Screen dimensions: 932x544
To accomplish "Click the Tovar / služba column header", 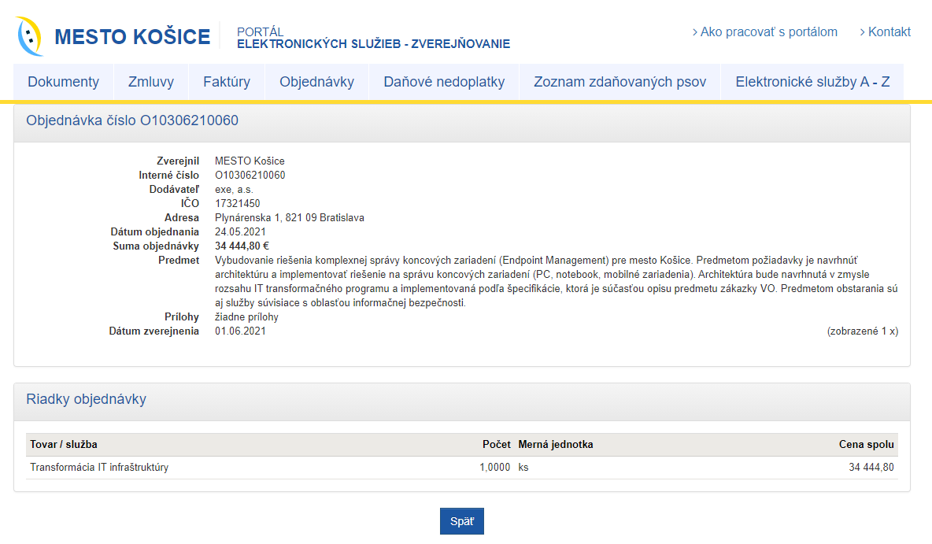I will point(64,445).
